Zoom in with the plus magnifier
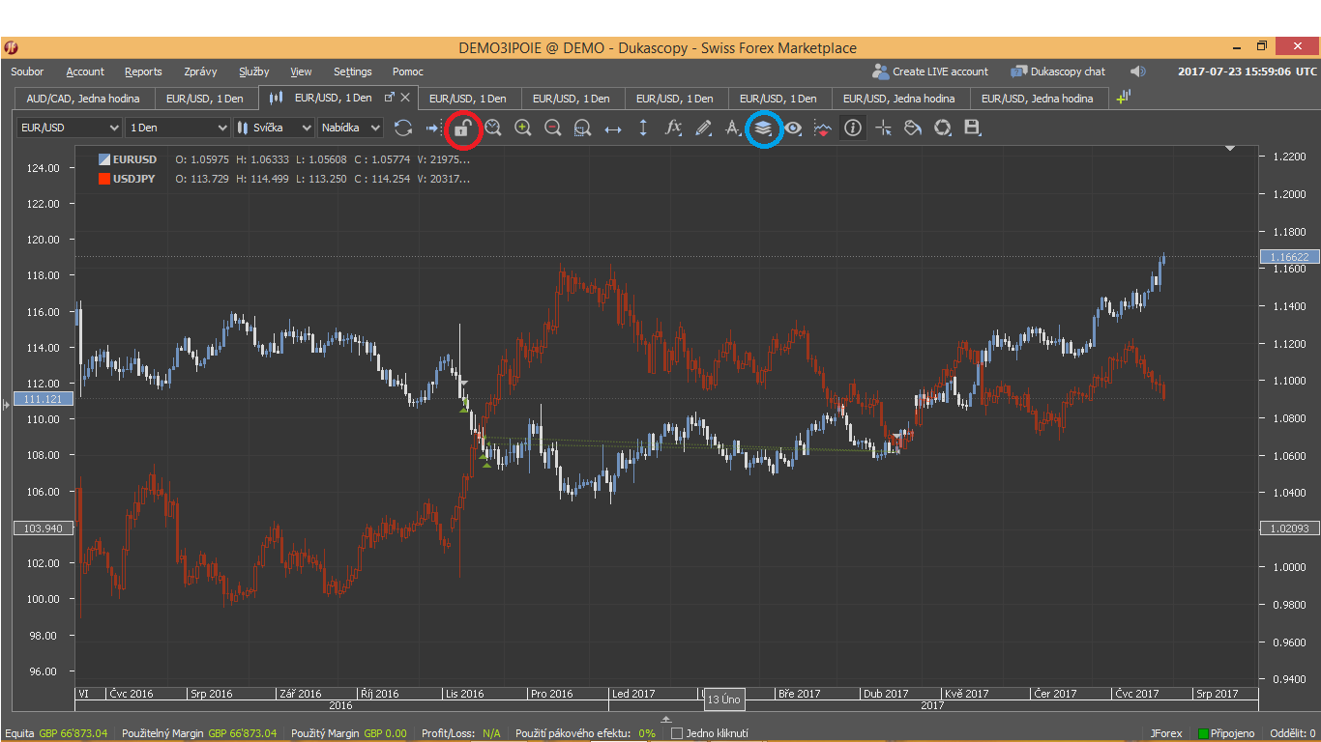 point(523,128)
